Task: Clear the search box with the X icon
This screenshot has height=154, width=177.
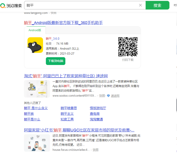Action: pos(140,5)
